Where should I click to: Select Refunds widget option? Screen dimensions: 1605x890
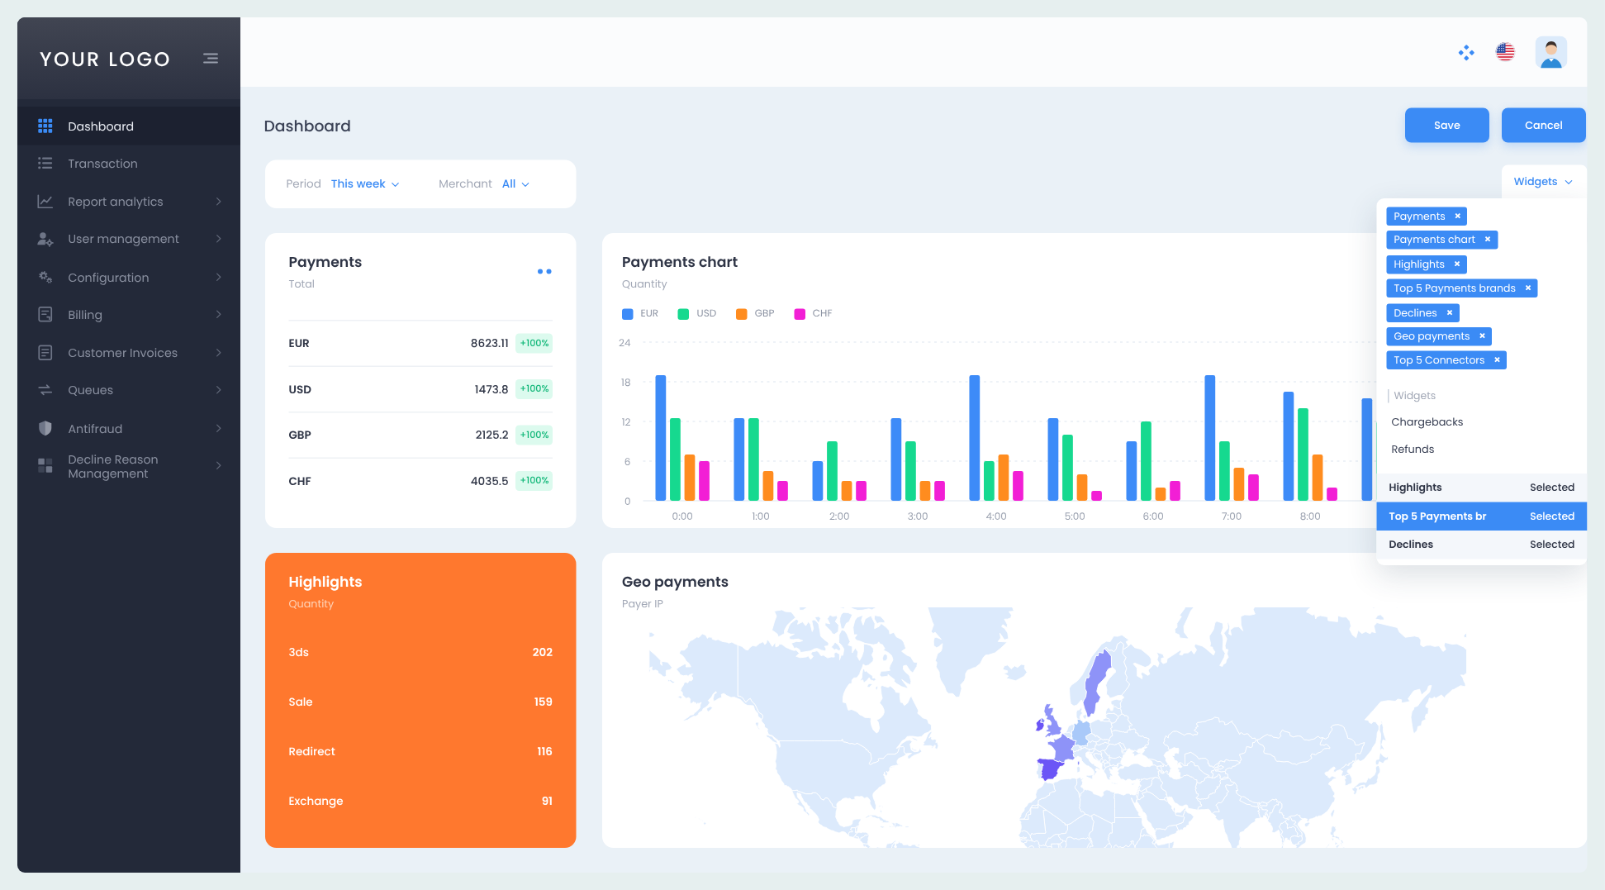(1413, 450)
